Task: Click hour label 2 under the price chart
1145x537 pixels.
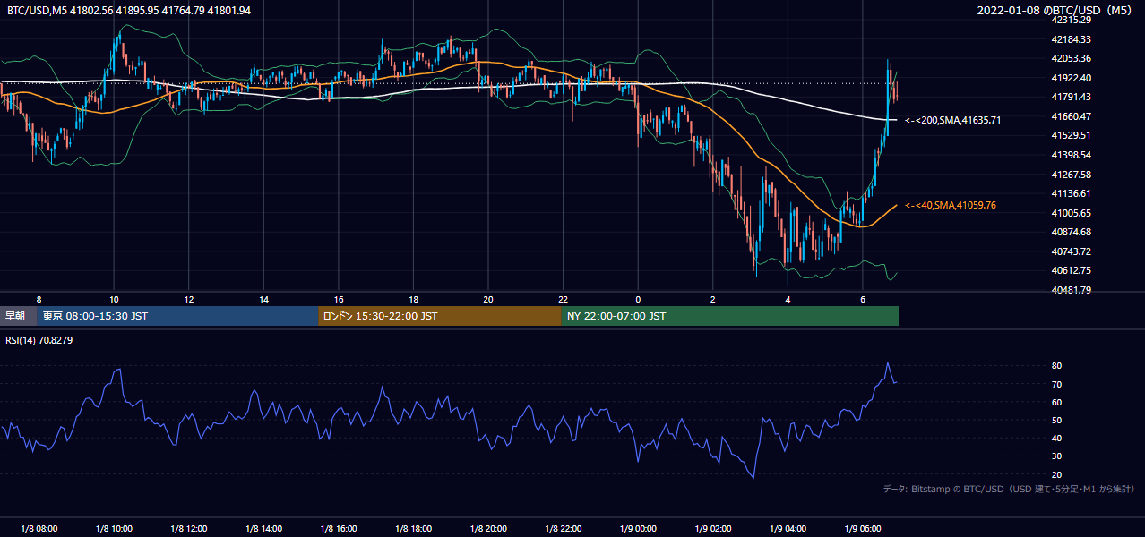Action: [712, 299]
